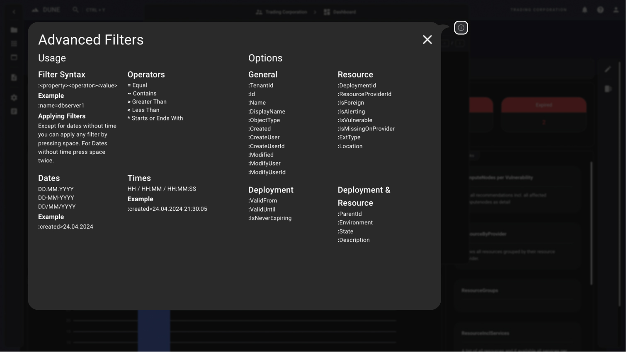The image size is (626, 352).
Task: Open the settings gear in left sidebar
Action: click(14, 98)
